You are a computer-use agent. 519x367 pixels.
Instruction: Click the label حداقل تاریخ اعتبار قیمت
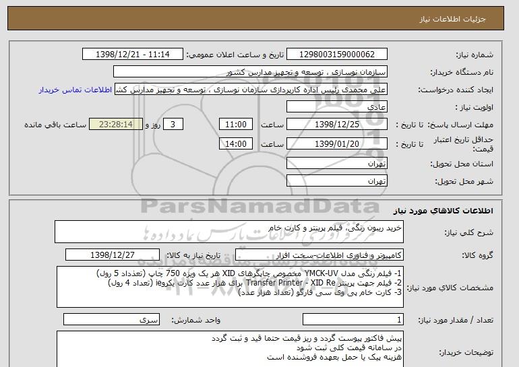pos(464,144)
